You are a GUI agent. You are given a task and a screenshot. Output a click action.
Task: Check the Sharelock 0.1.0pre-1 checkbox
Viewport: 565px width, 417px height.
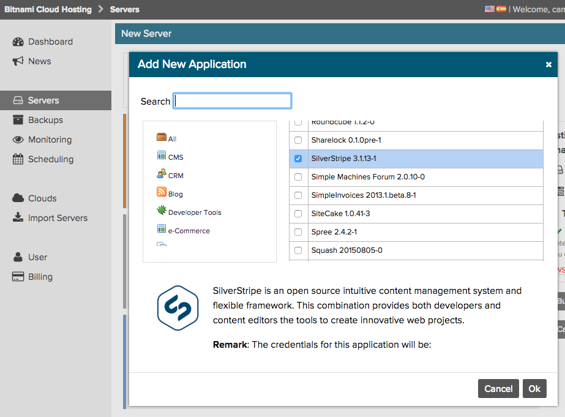tap(298, 140)
